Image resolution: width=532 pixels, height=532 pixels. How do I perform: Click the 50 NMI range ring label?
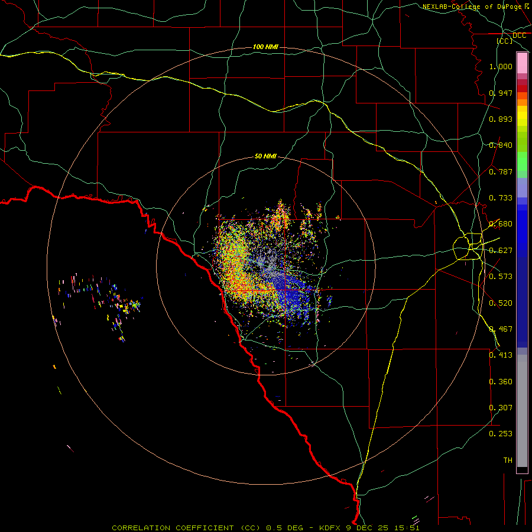click(265, 157)
